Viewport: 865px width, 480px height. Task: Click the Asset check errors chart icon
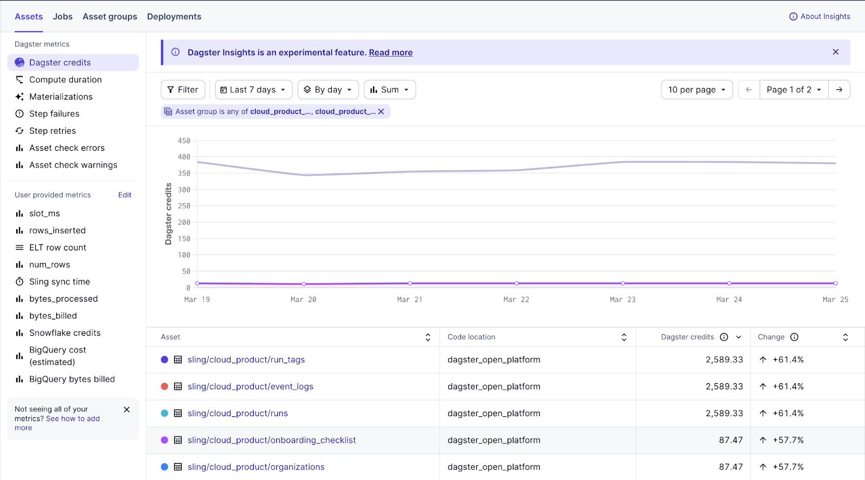point(19,148)
